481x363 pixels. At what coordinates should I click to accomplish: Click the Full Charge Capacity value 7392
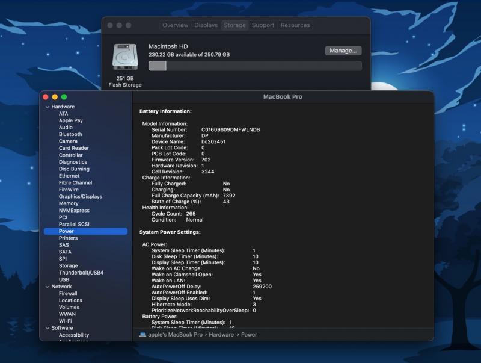(229, 196)
